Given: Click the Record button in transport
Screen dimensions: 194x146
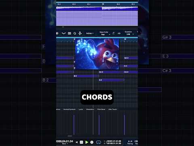Looking at the screenshot, I should click(92, 142).
